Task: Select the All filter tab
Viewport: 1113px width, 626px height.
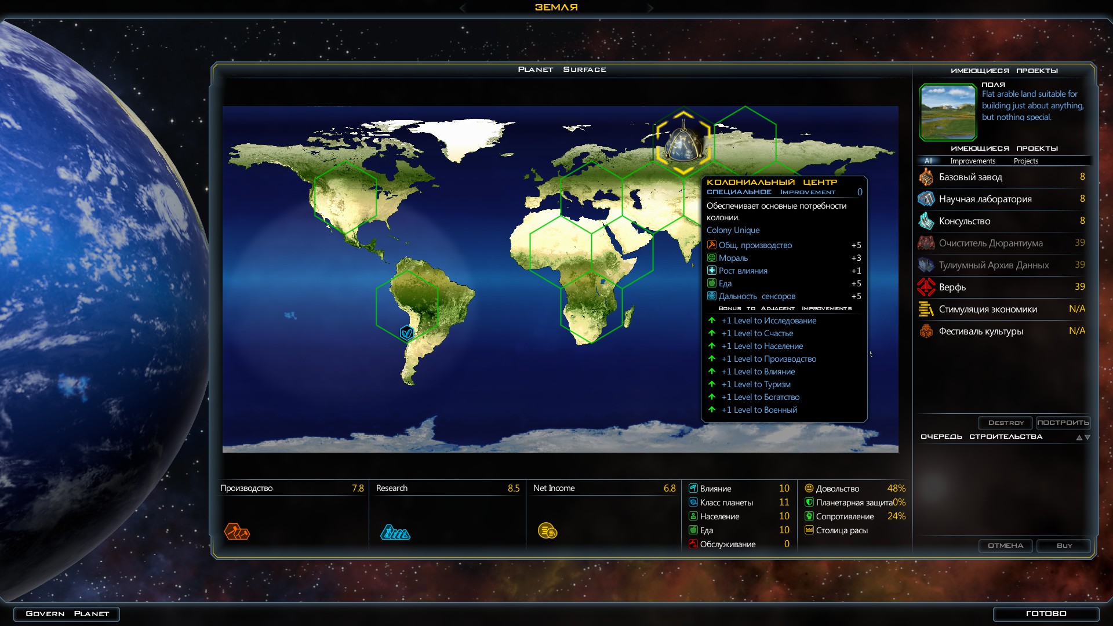Action: pos(929,161)
